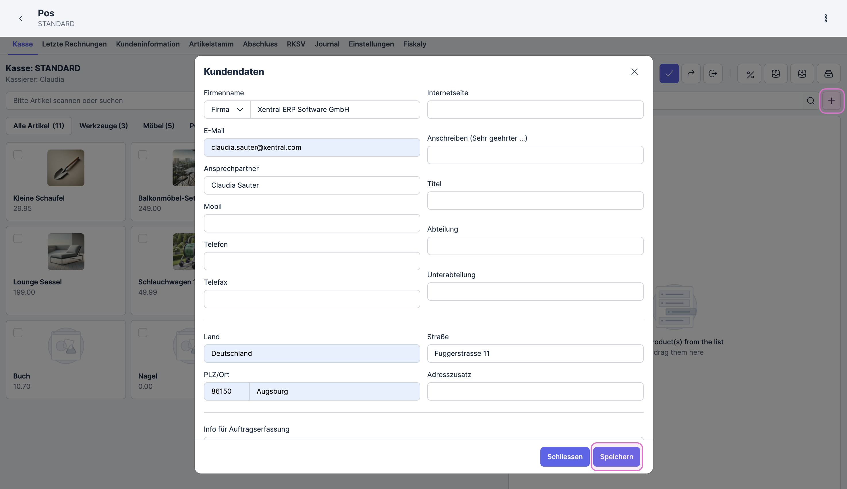Tick the Buch article checkbox
The image size is (847, 489).
18,333
